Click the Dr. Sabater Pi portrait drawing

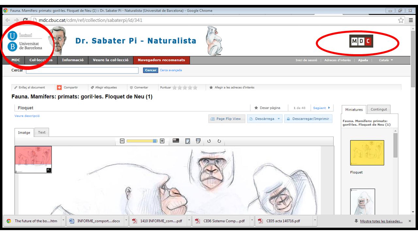[x=57, y=41]
